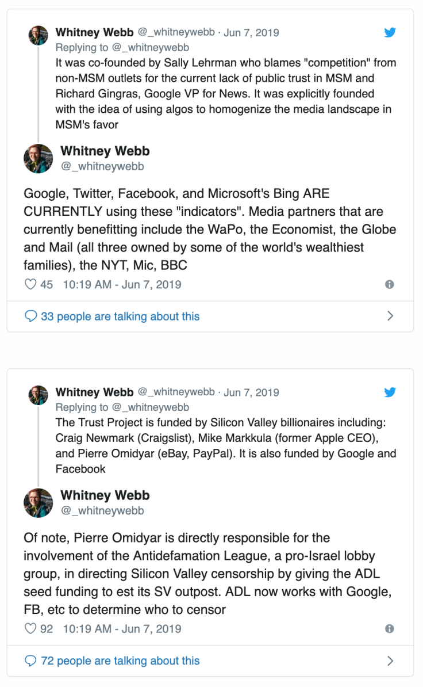Expand the top tweet conversation via the right chevron
The image size is (423, 687).
click(x=390, y=316)
